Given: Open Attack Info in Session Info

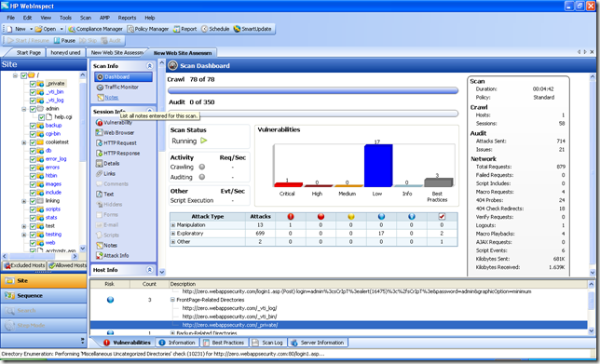Looking at the screenshot, I should click(x=112, y=255).
